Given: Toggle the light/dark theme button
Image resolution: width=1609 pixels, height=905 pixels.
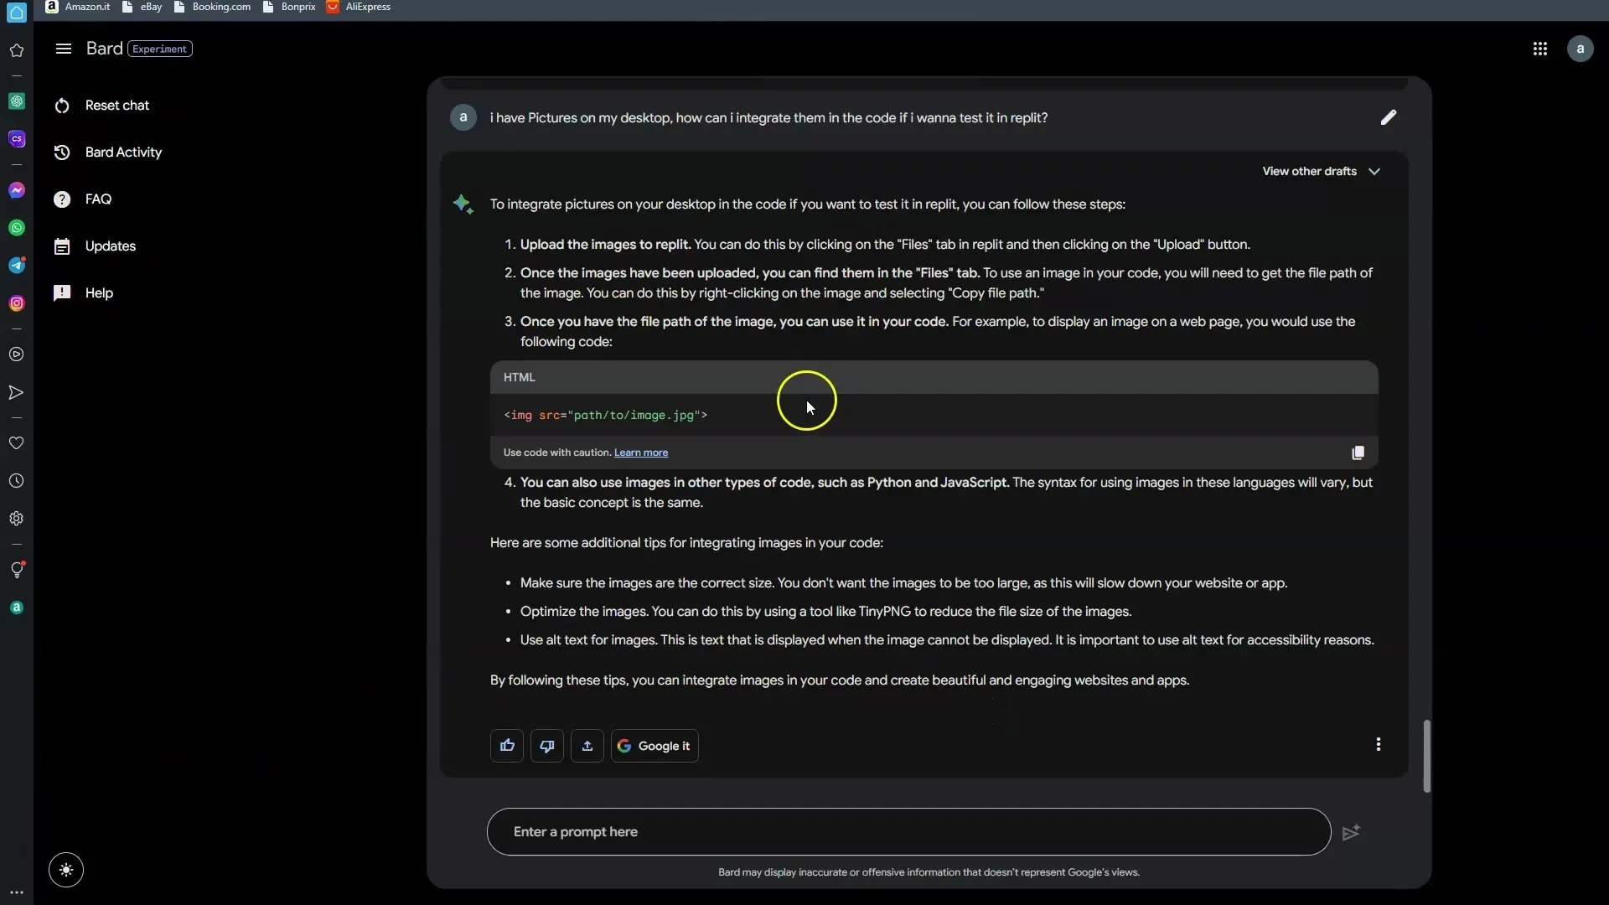Looking at the screenshot, I should pyautogui.click(x=66, y=870).
